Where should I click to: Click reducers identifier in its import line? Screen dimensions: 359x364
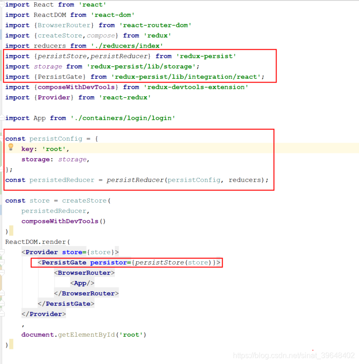pos(50,45)
